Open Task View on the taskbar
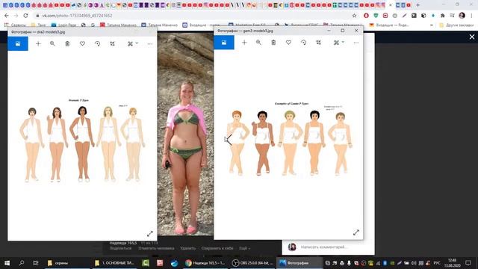 (36, 262)
